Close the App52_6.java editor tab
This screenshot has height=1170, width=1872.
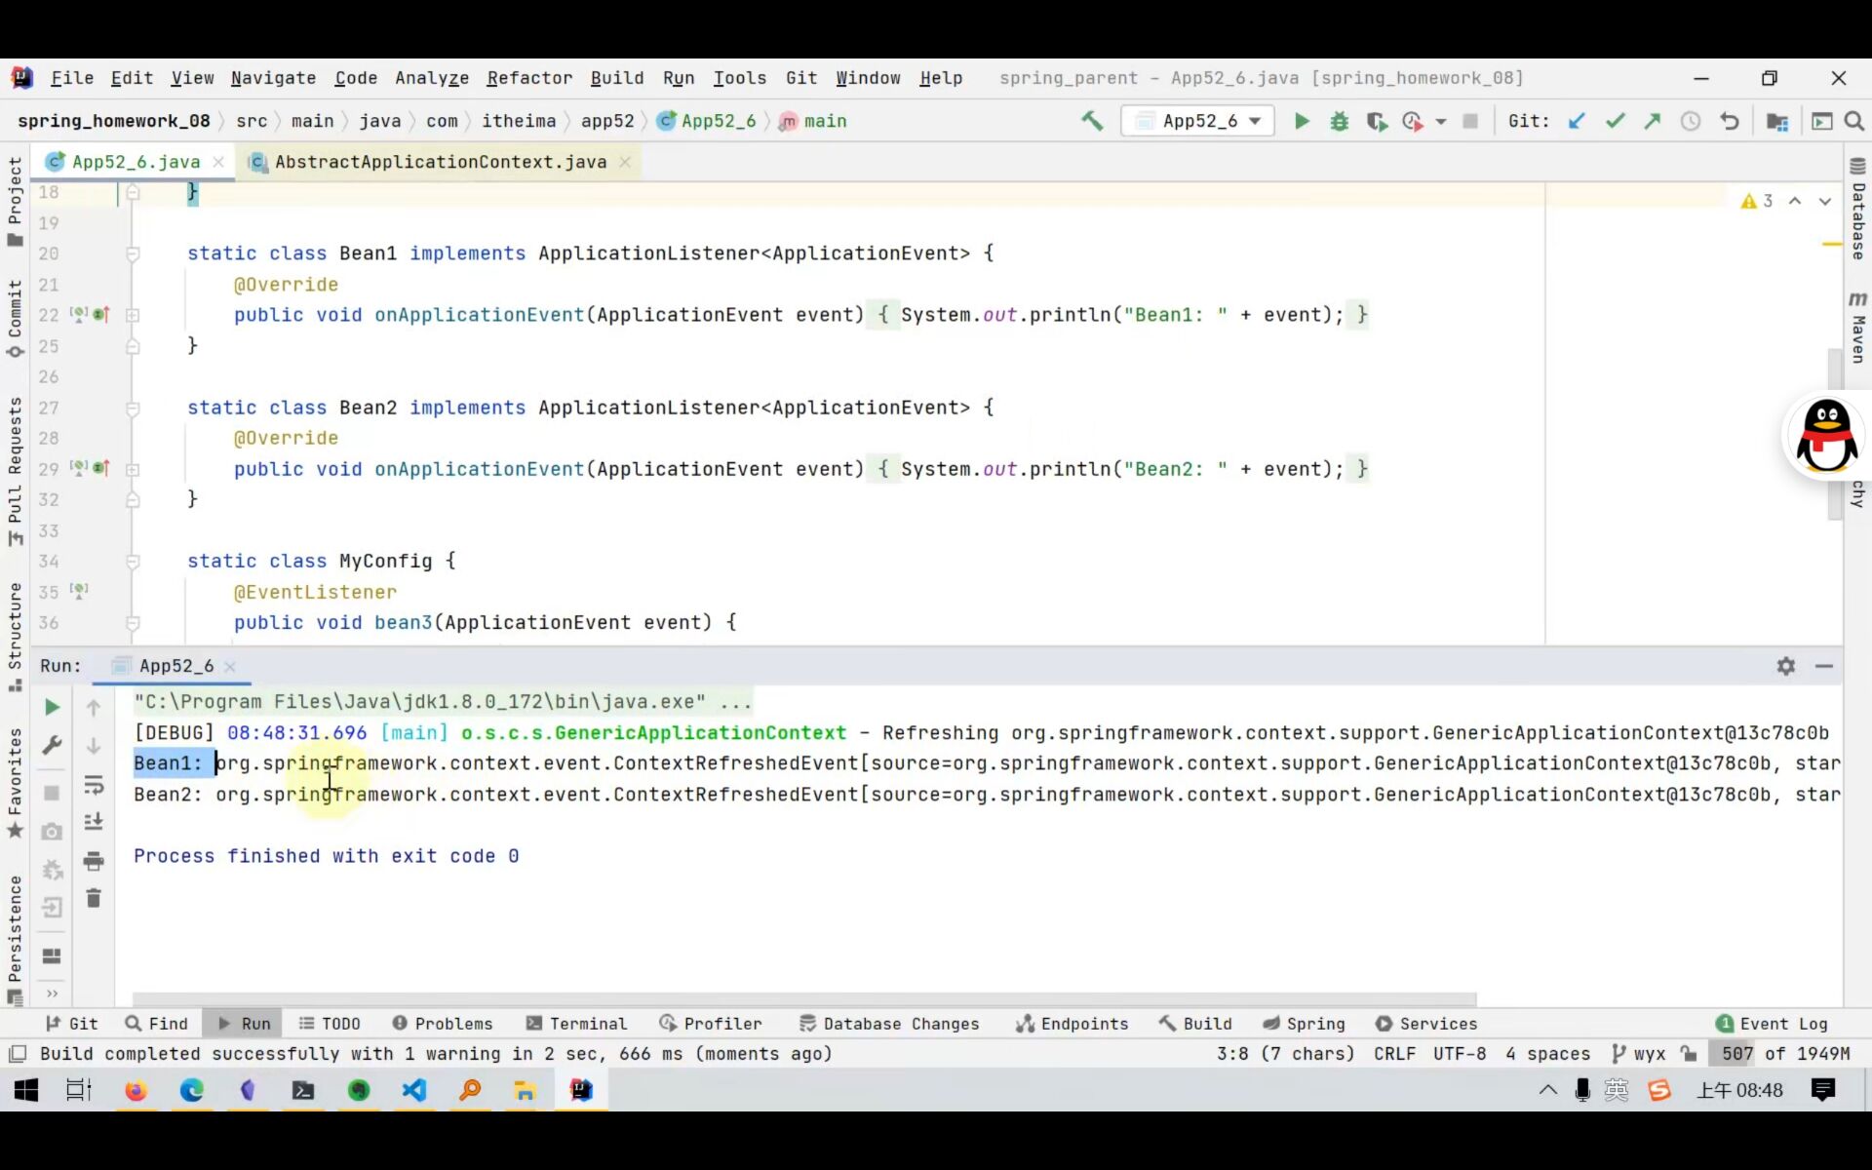click(x=218, y=162)
